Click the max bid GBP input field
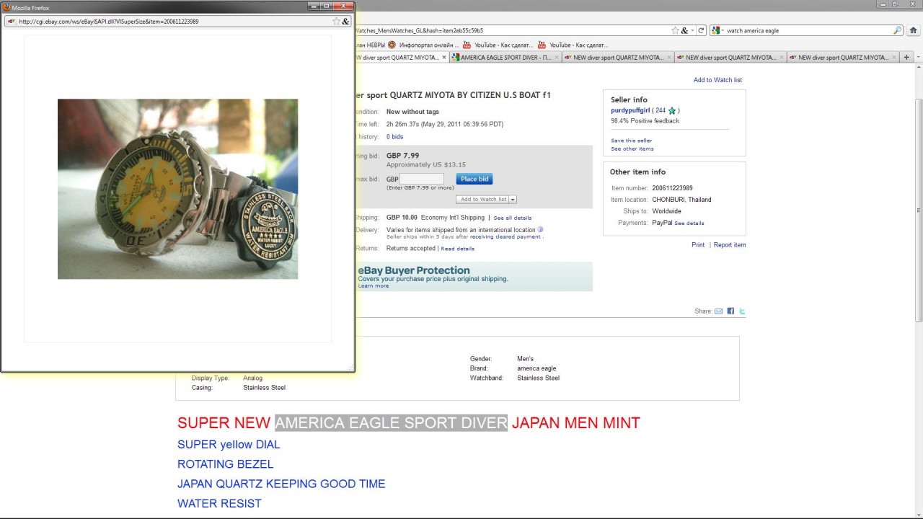Screen dimensions: 923x519 coord(422,179)
